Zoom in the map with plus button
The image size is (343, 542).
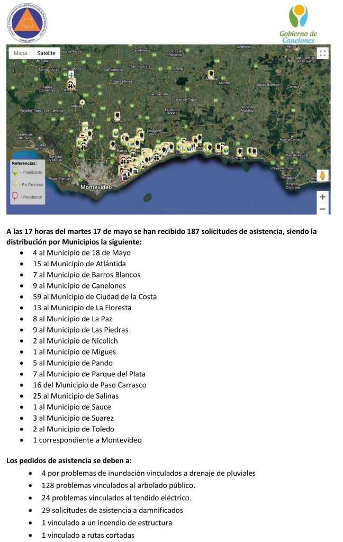click(322, 197)
